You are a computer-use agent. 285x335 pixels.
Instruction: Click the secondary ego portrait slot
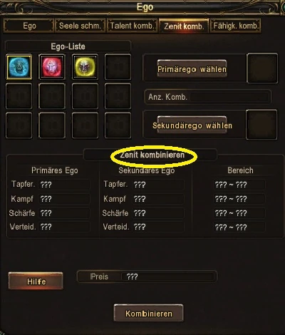click(261, 125)
